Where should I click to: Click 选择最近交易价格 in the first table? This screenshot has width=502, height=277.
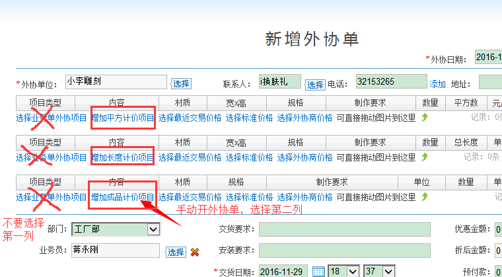[x=190, y=118]
